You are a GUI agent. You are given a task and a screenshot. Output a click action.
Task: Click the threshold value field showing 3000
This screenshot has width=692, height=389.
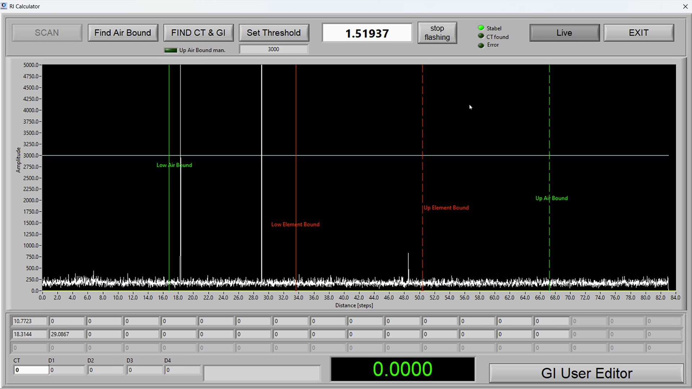click(274, 49)
